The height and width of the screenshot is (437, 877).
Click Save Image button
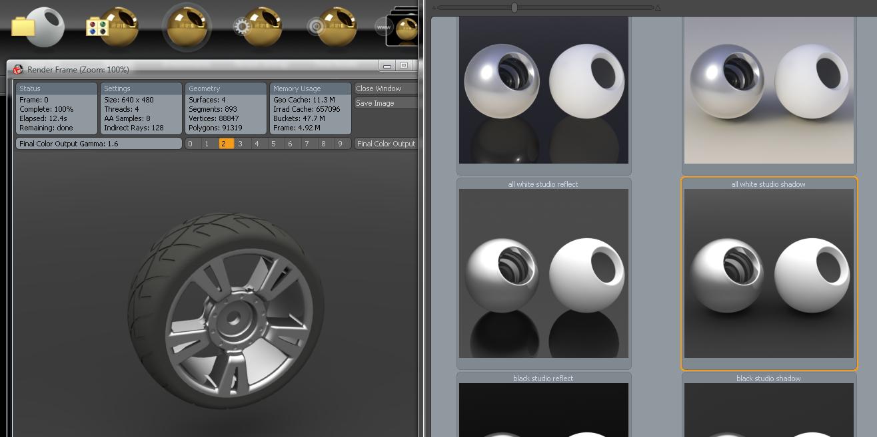point(385,103)
